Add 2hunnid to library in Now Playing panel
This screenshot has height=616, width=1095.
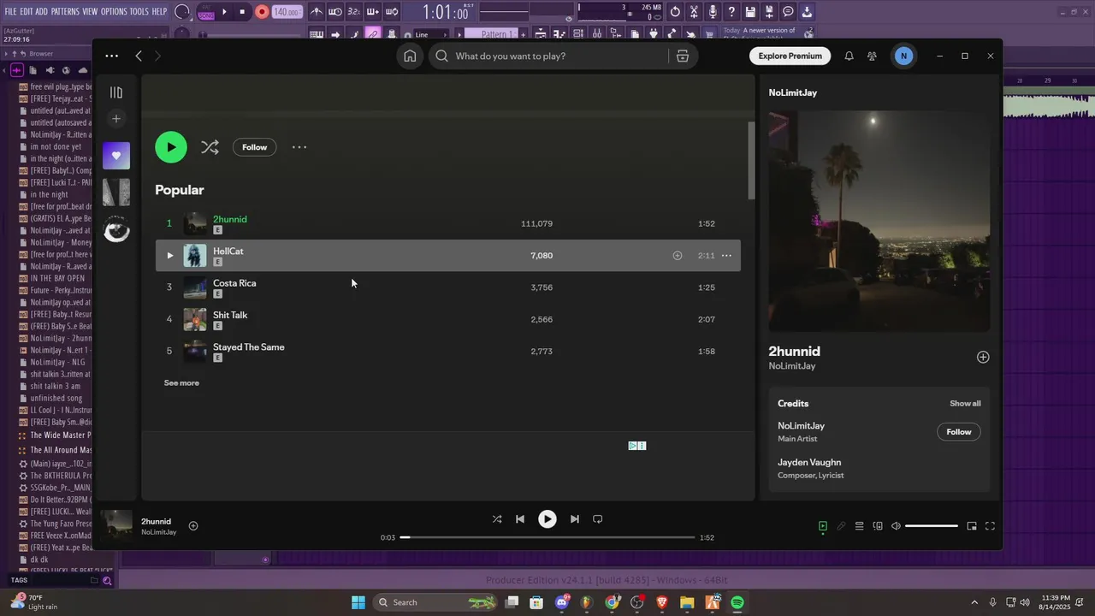point(983,358)
